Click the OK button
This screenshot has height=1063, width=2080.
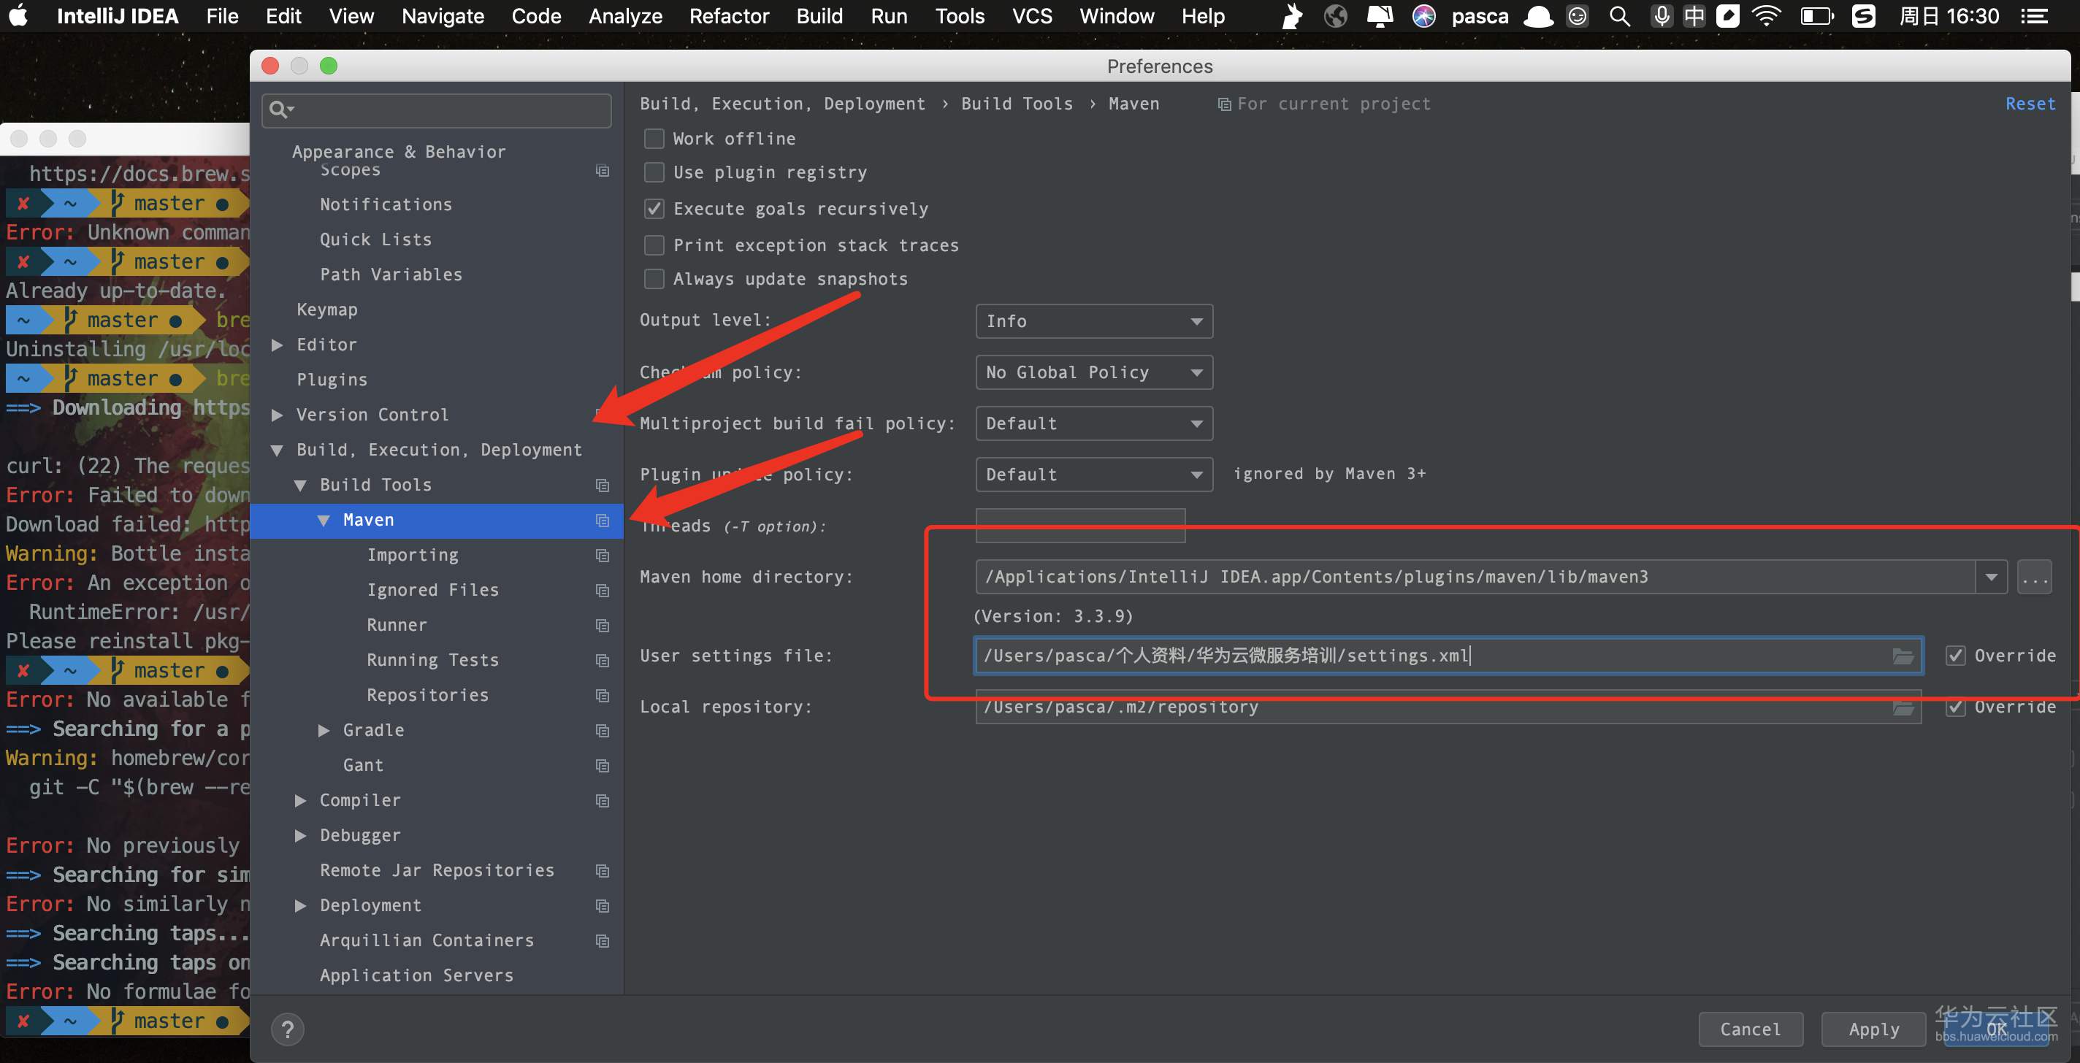pyautogui.click(x=1997, y=1029)
